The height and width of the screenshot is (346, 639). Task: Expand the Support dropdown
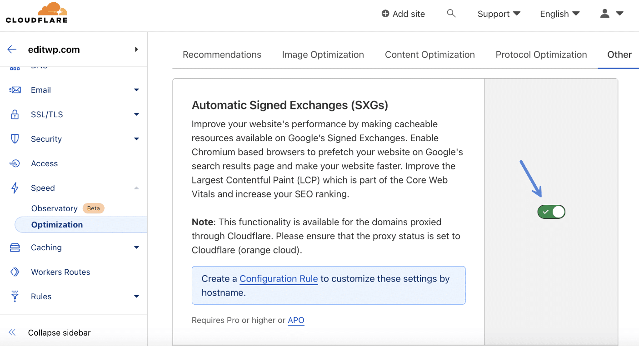click(x=499, y=14)
